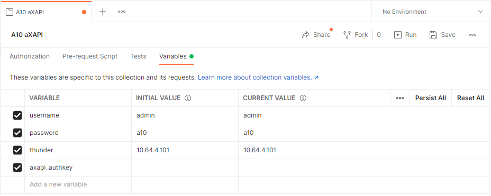491x196 pixels.
Task: Click password initial value a10
Action: click(x=185, y=133)
